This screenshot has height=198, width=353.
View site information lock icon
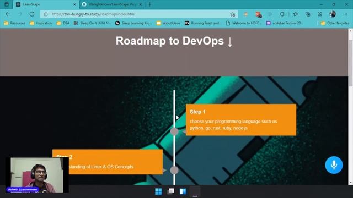(46, 14)
